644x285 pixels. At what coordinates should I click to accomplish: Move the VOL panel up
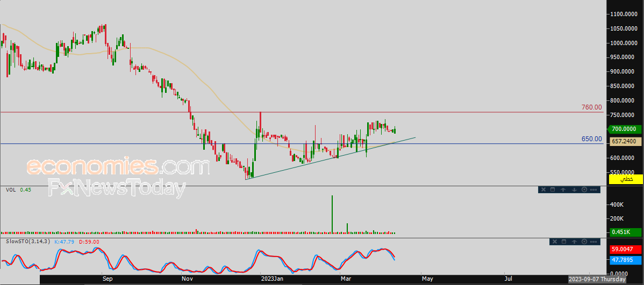pyautogui.click(x=563, y=189)
